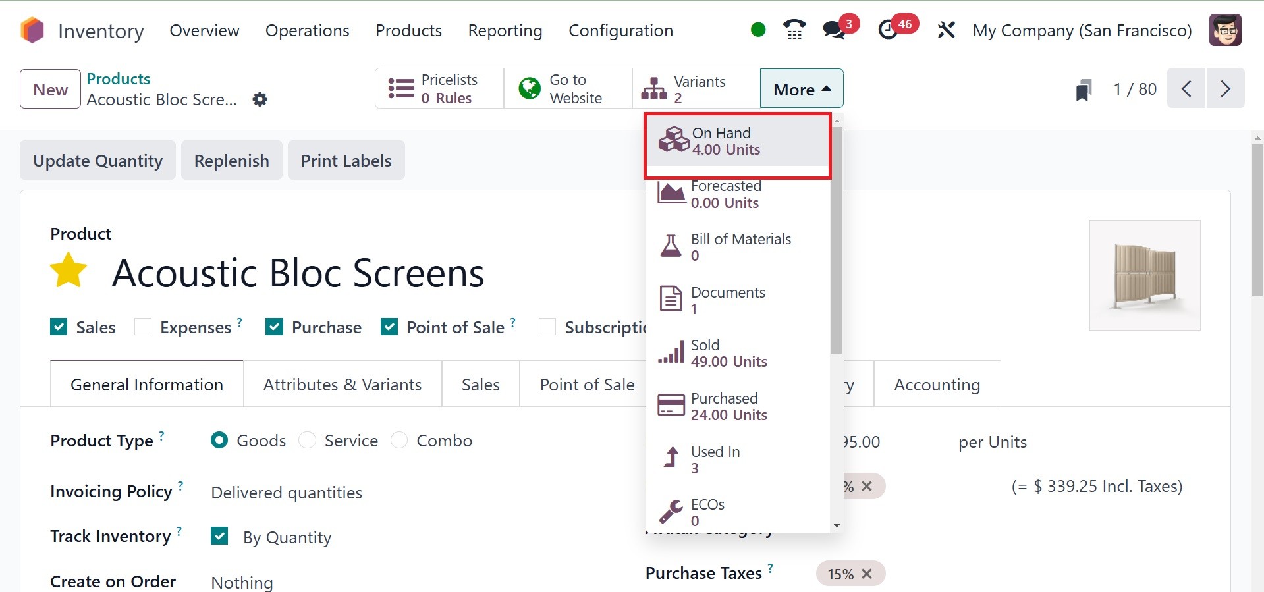
Task: Switch to the Sales tab
Action: [x=481, y=384]
